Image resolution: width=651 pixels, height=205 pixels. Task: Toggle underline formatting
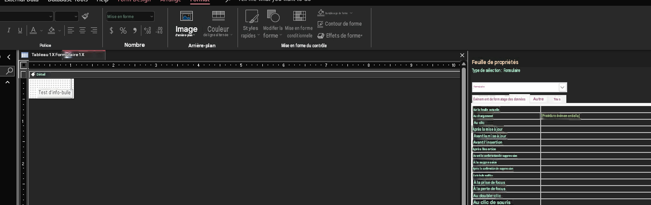[x=20, y=30]
